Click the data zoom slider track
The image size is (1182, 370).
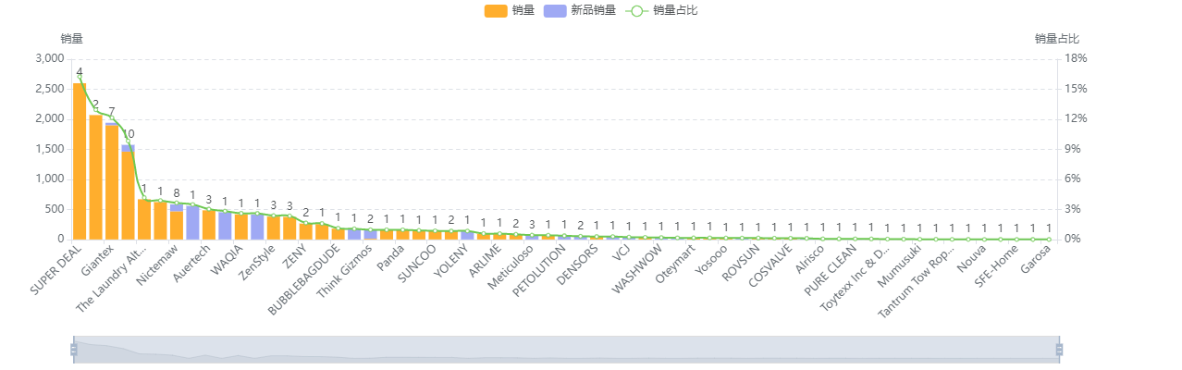tap(566, 350)
